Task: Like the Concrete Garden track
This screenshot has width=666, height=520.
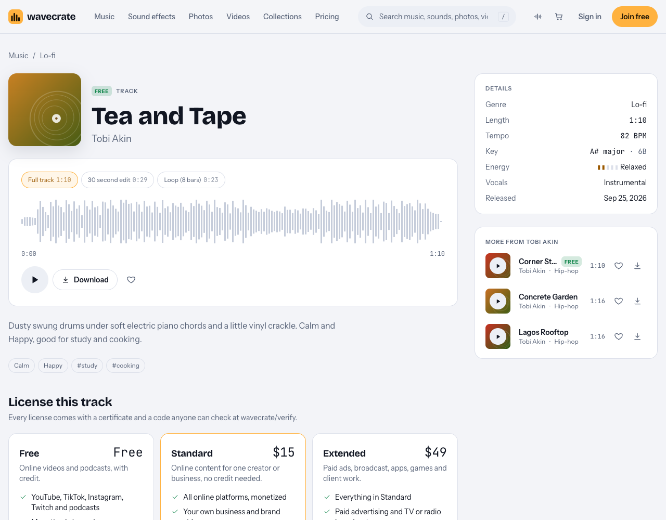Action: (619, 301)
